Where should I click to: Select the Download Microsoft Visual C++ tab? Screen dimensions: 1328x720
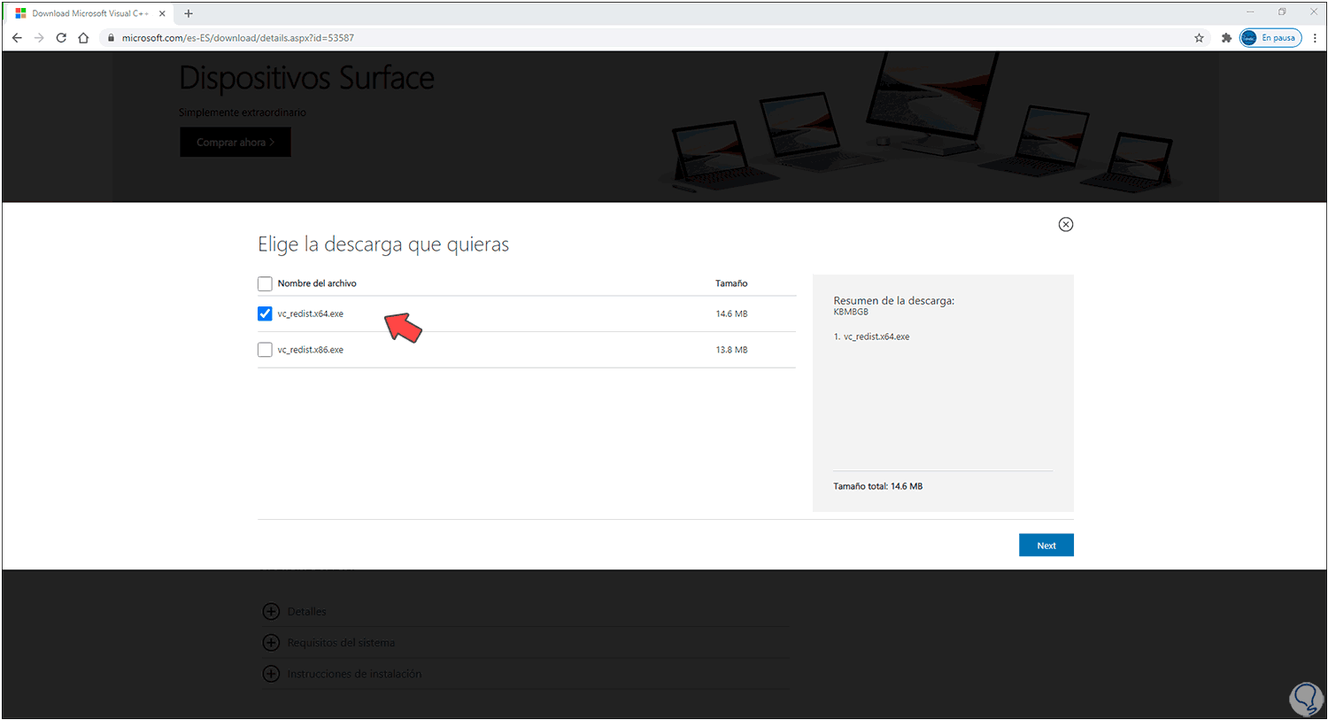pos(90,13)
